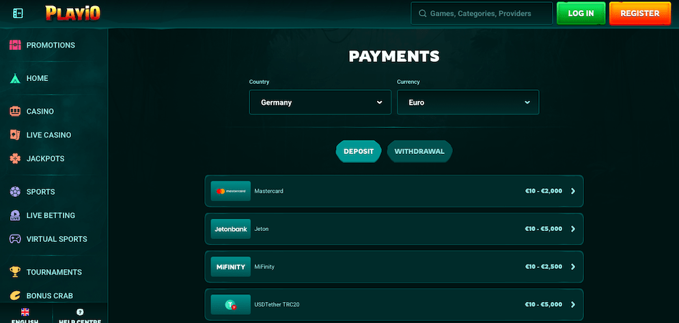Open the PlayiO logo home link
The height and width of the screenshot is (323, 679).
pyautogui.click(x=72, y=14)
